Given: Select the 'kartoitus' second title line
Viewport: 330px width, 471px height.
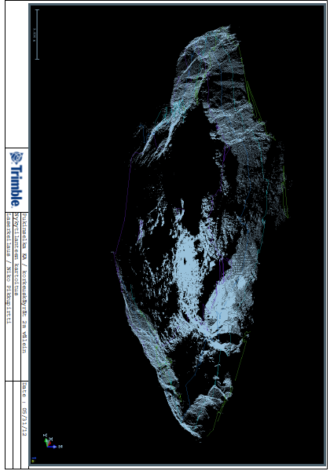Looking at the screenshot, I should pos(17,254).
